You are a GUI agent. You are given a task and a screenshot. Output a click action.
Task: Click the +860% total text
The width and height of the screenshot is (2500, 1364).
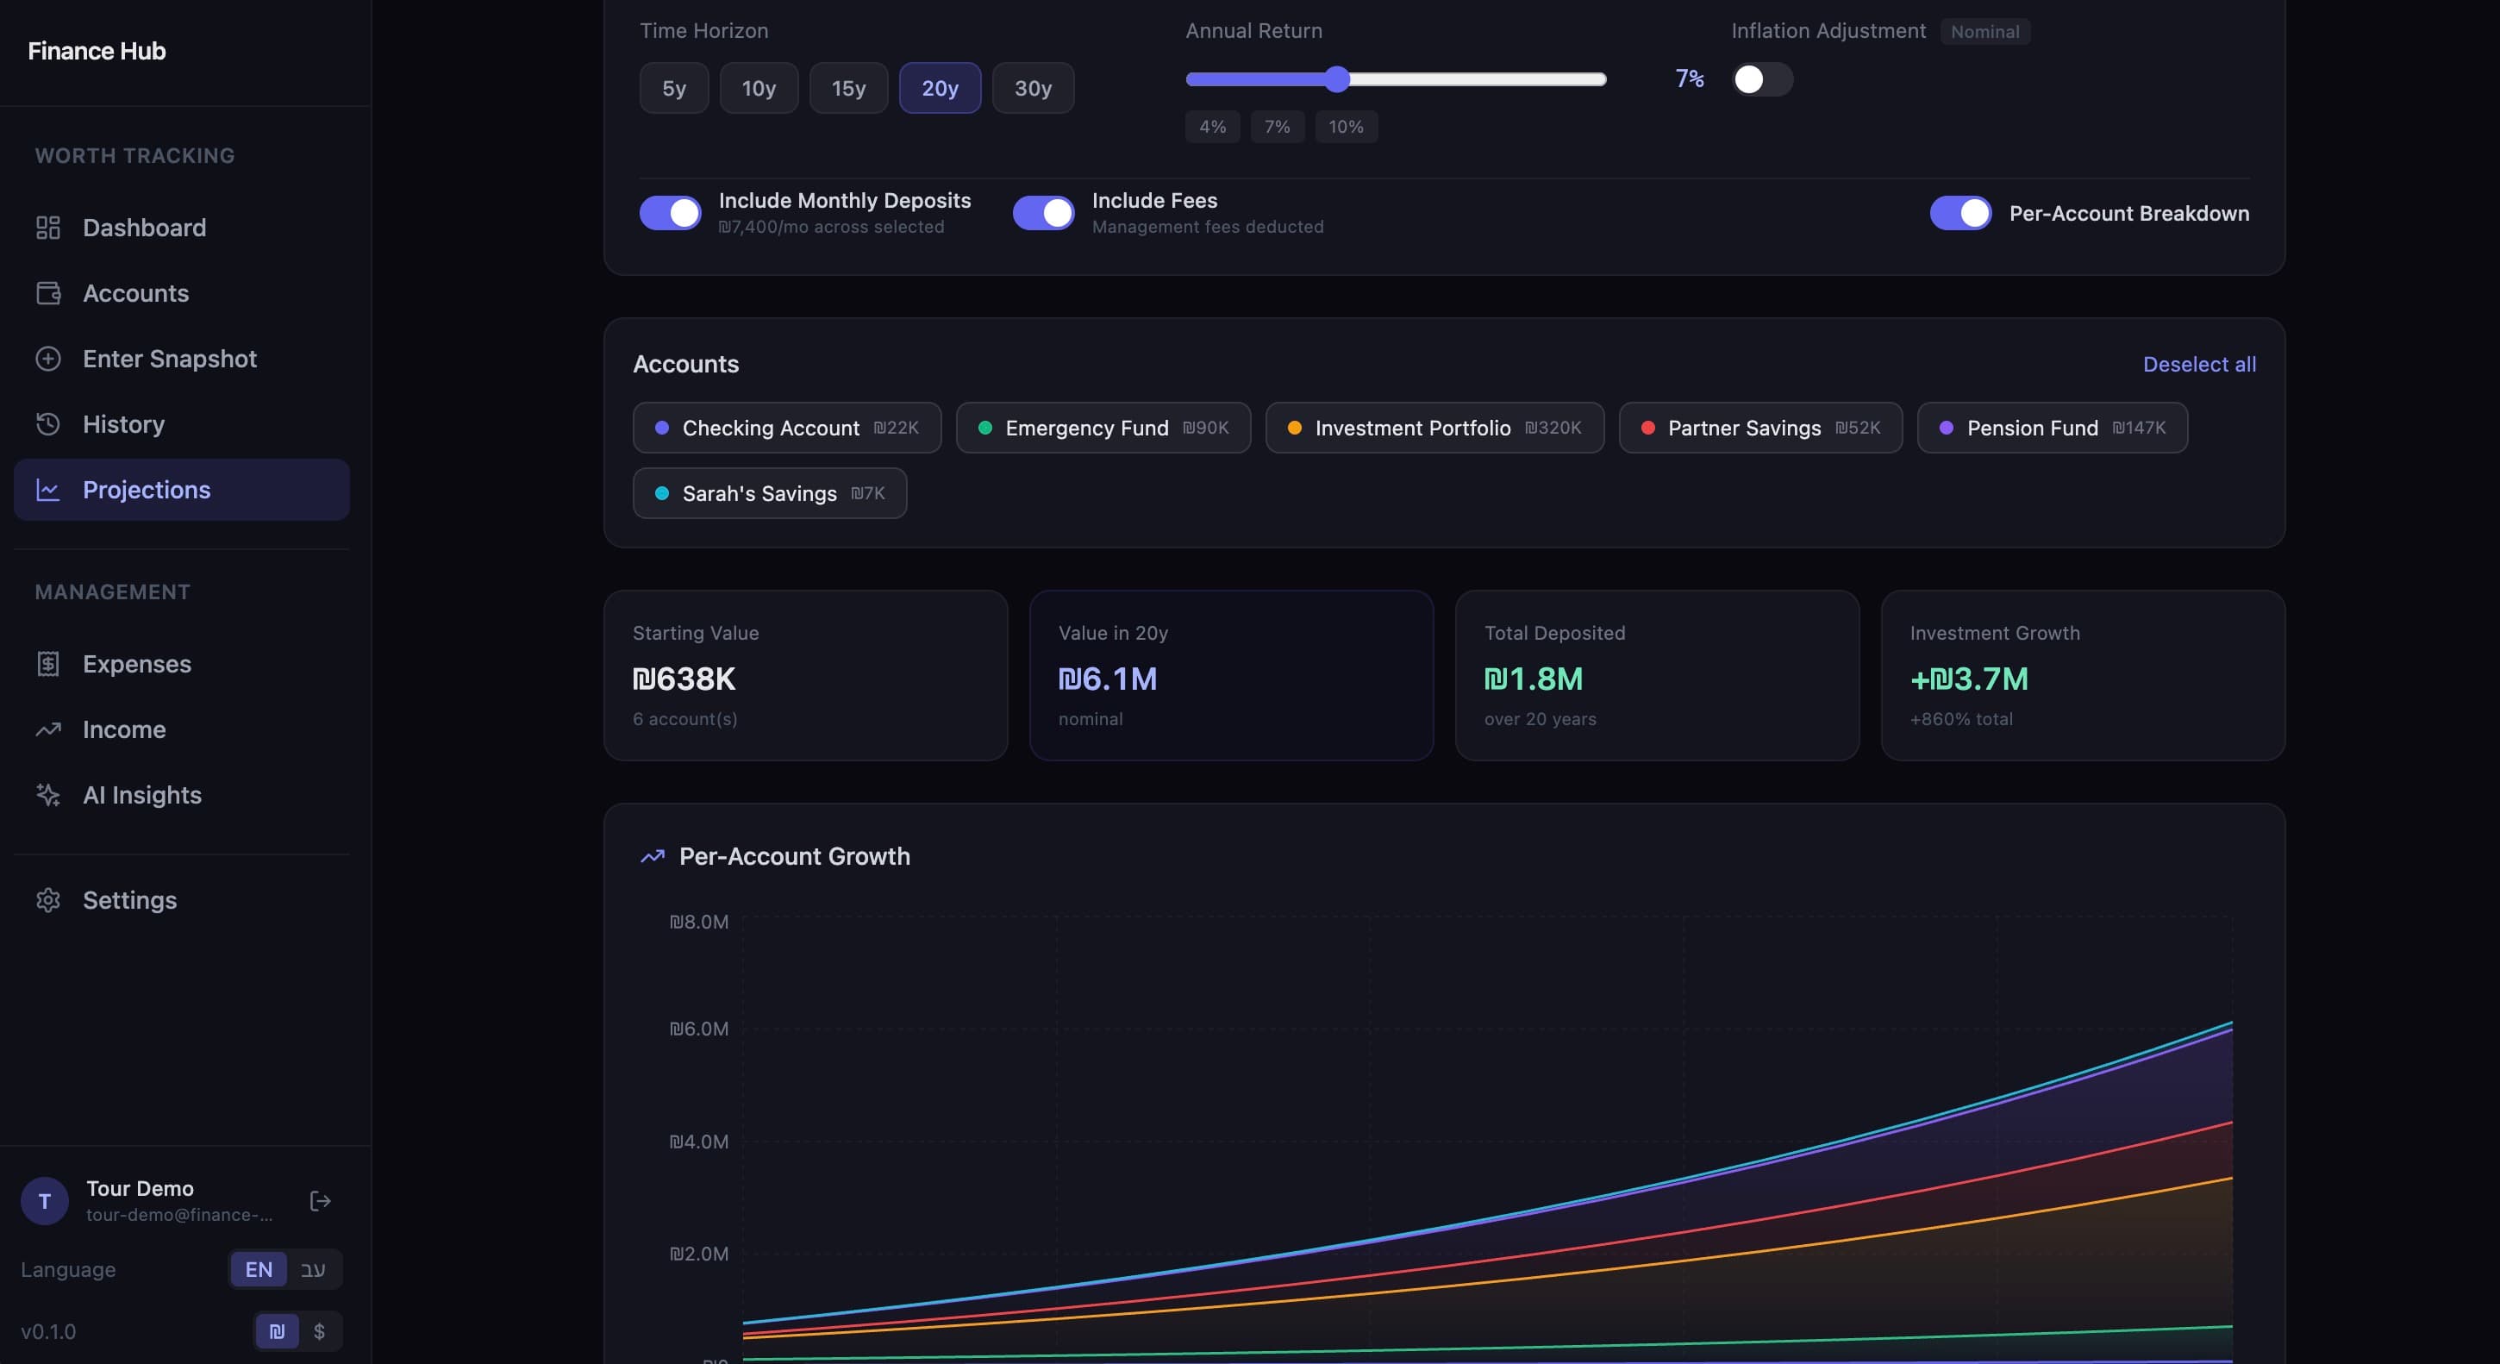tap(1961, 718)
